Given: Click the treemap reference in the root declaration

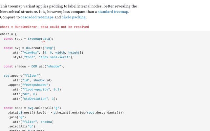Looking at the screenshot, I should pyautogui.click(x=34, y=39).
